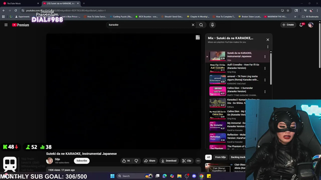Image resolution: width=321 pixels, height=180 pixels.
Task: Open the My Heart Will Go On thumbnail
Action: coord(218,114)
